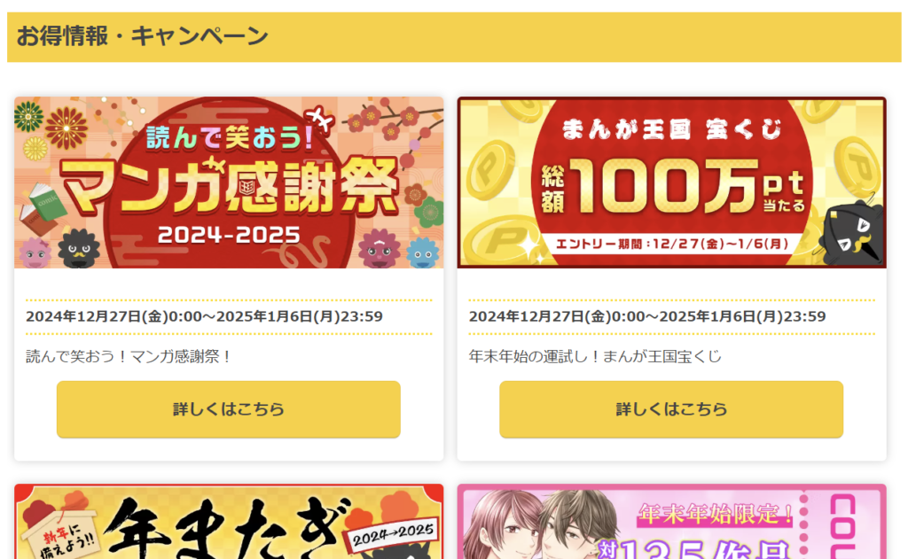Click the black crow mascot on the 宝くじ banner
Screen dimensions: 908x559
[851, 233]
